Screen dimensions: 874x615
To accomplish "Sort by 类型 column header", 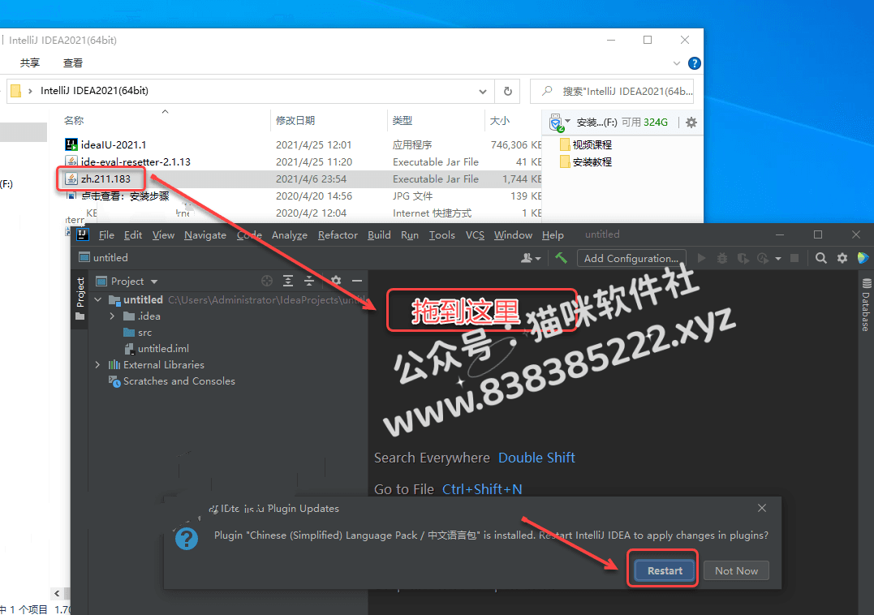I will coord(403,120).
